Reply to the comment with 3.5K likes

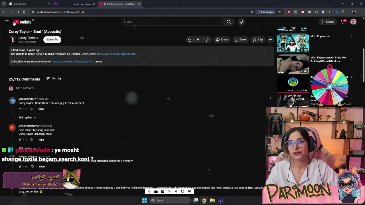pyautogui.click(x=42, y=167)
